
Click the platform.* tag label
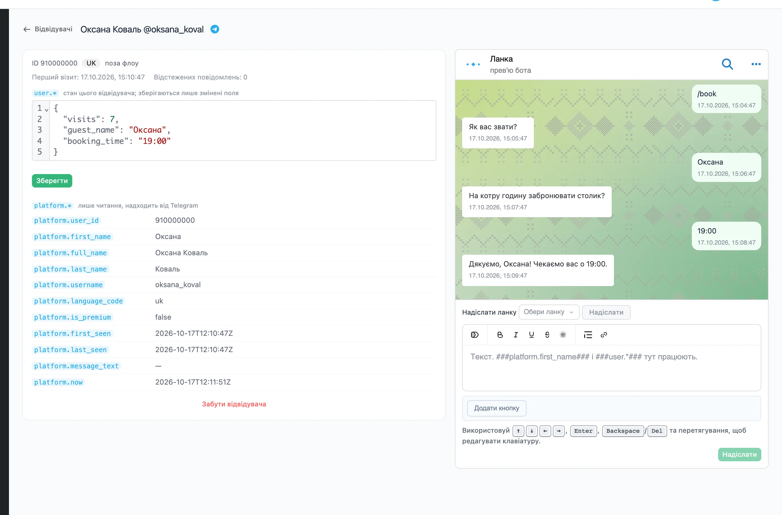(x=53, y=206)
